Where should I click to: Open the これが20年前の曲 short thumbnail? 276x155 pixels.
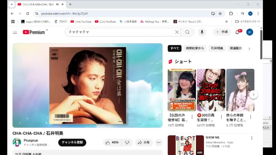pyautogui.click(x=211, y=90)
